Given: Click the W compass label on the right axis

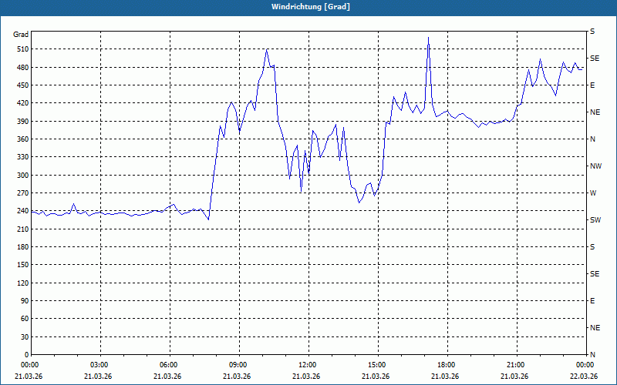Looking at the screenshot, I should click(593, 193).
